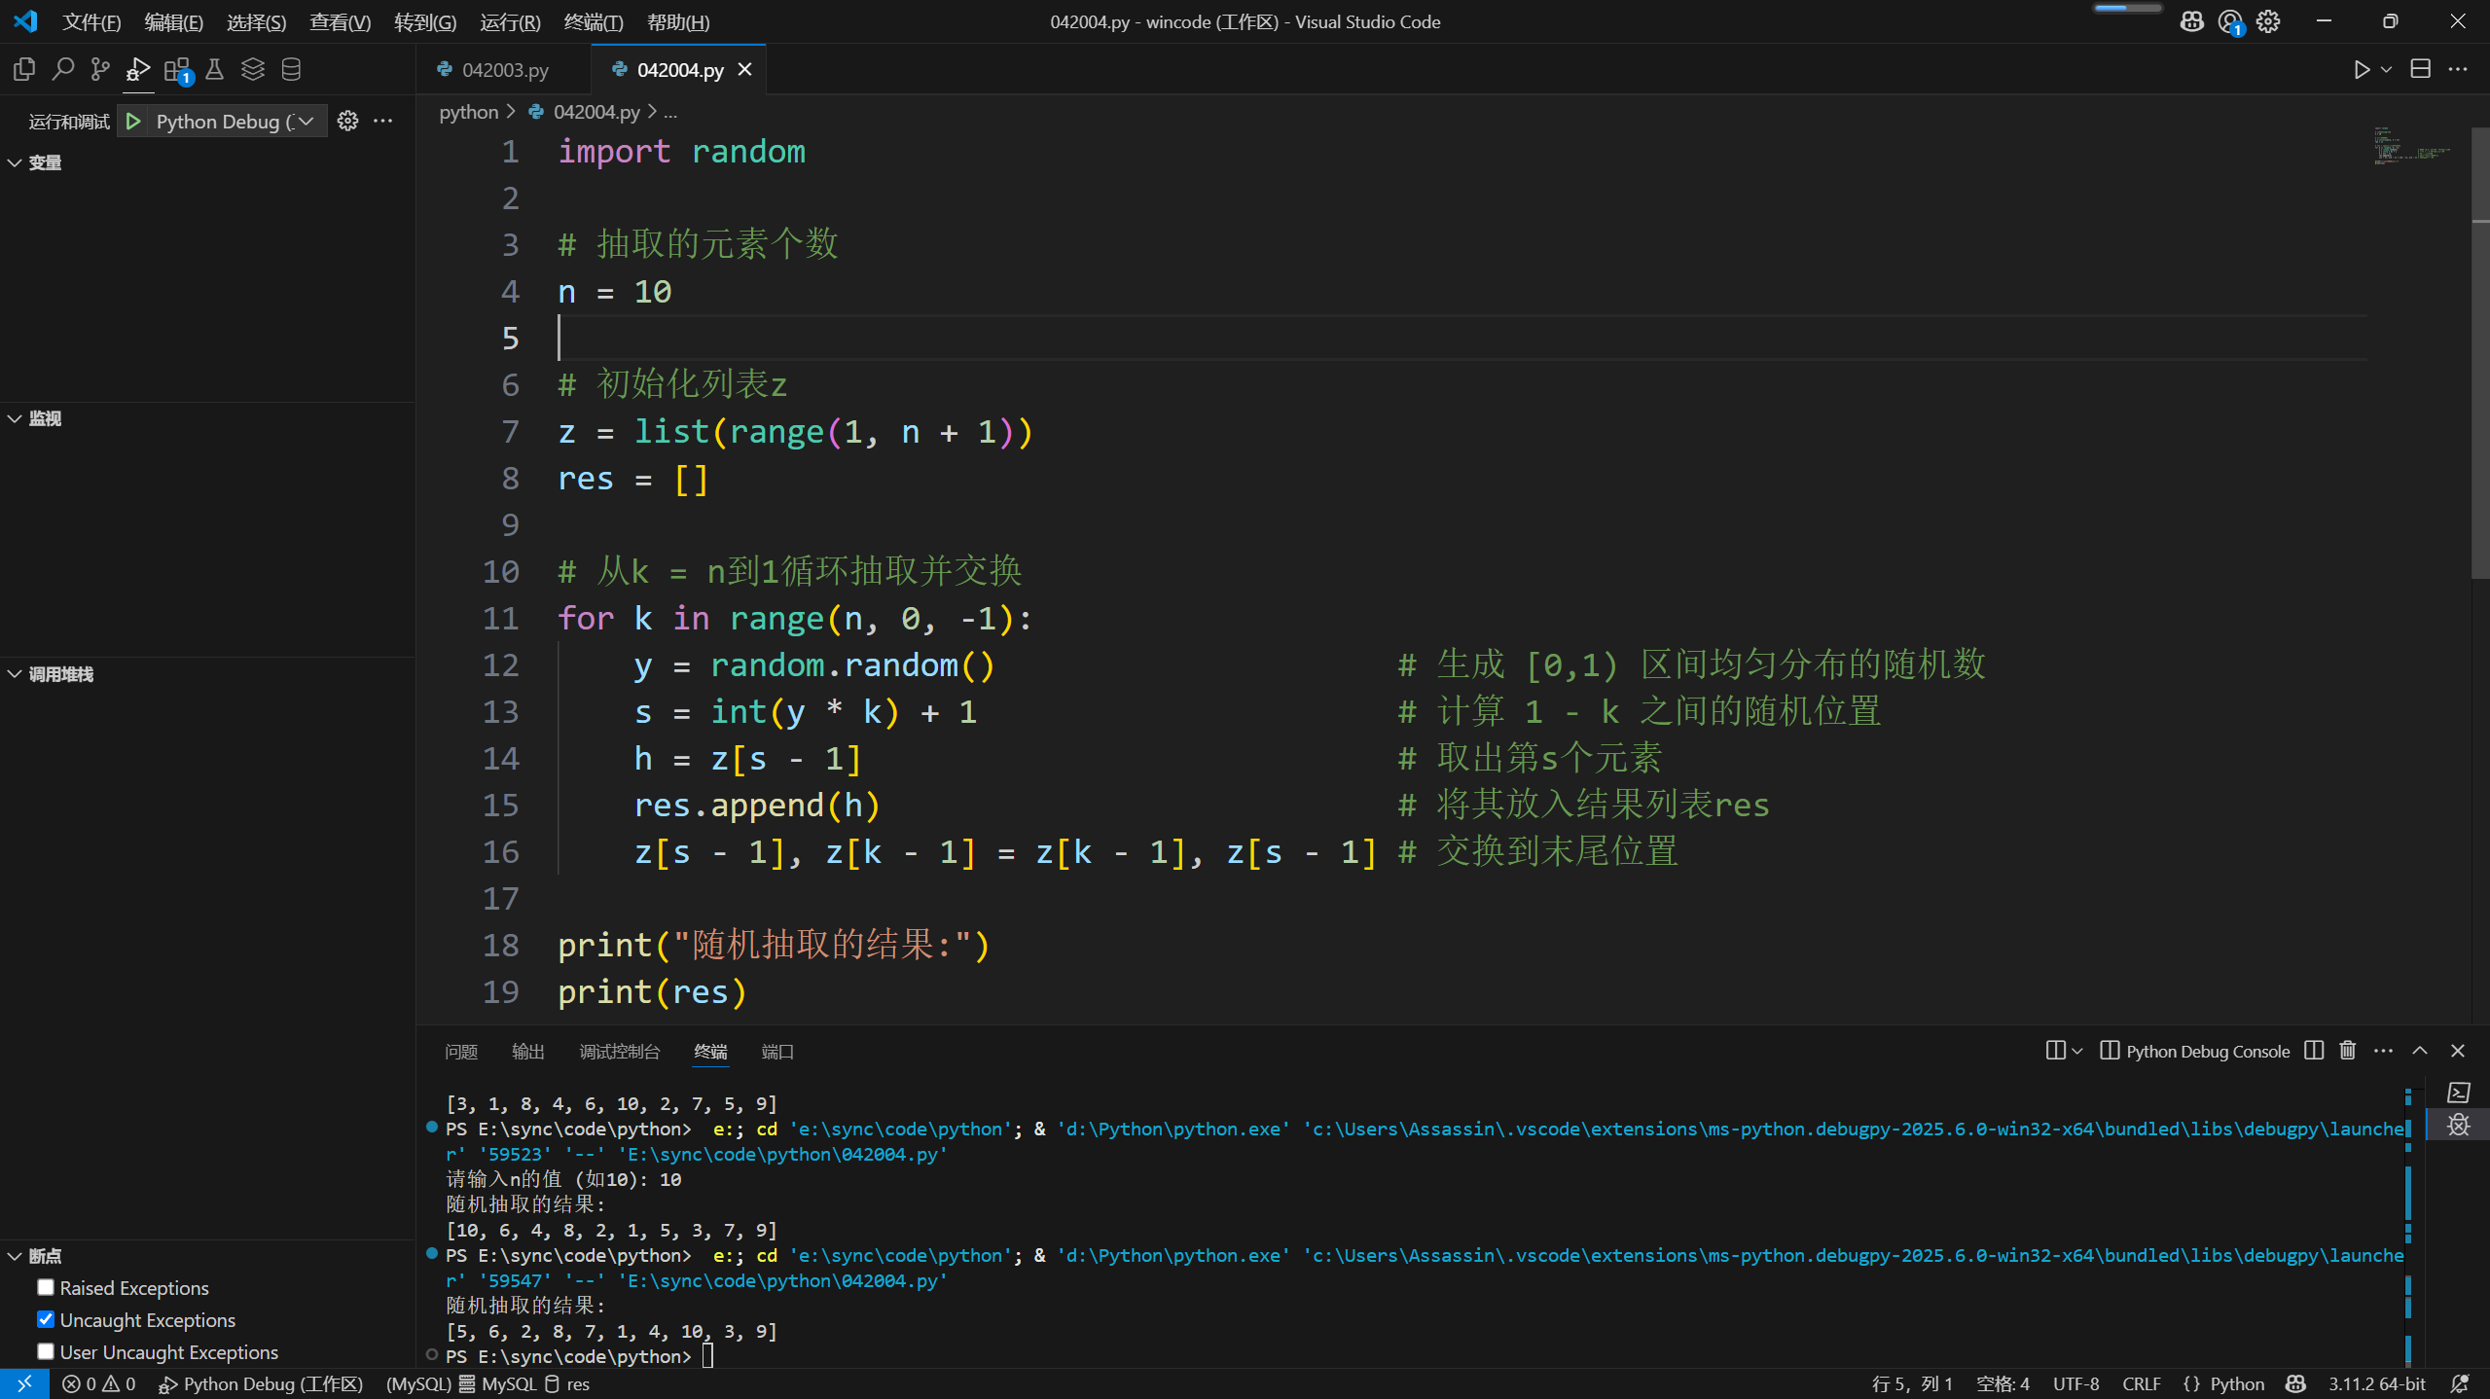Open the Search view icon
Screen dimensions: 2490x1399
62,69
